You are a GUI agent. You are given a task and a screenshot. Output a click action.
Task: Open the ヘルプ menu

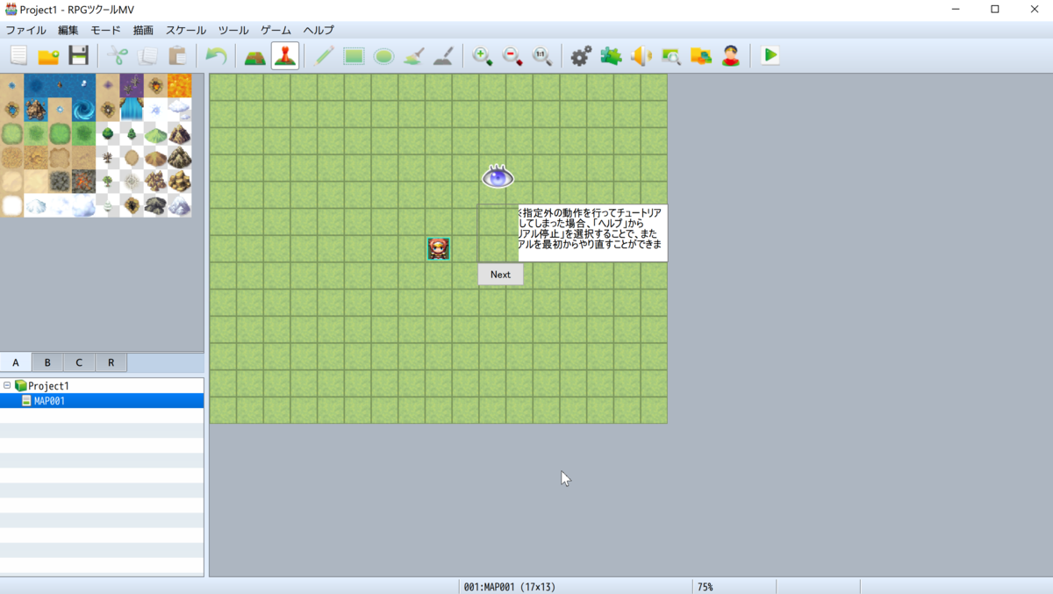319,30
